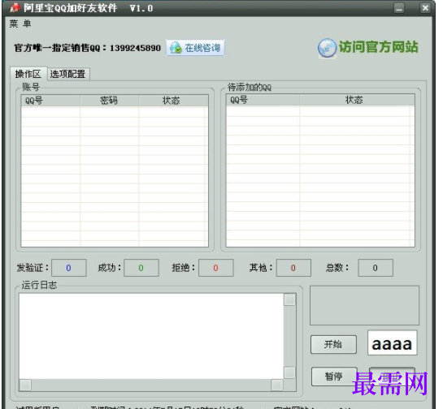Click the 开始 start button
This screenshot has width=443, height=409.
click(333, 344)
